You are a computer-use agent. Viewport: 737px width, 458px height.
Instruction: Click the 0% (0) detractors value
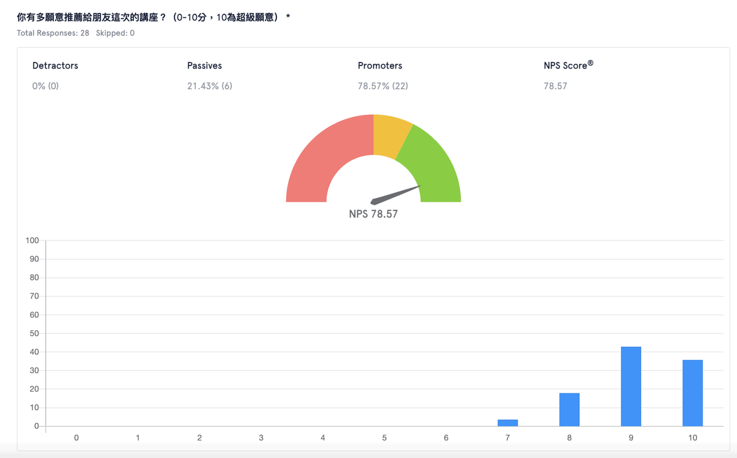point(45,86)
